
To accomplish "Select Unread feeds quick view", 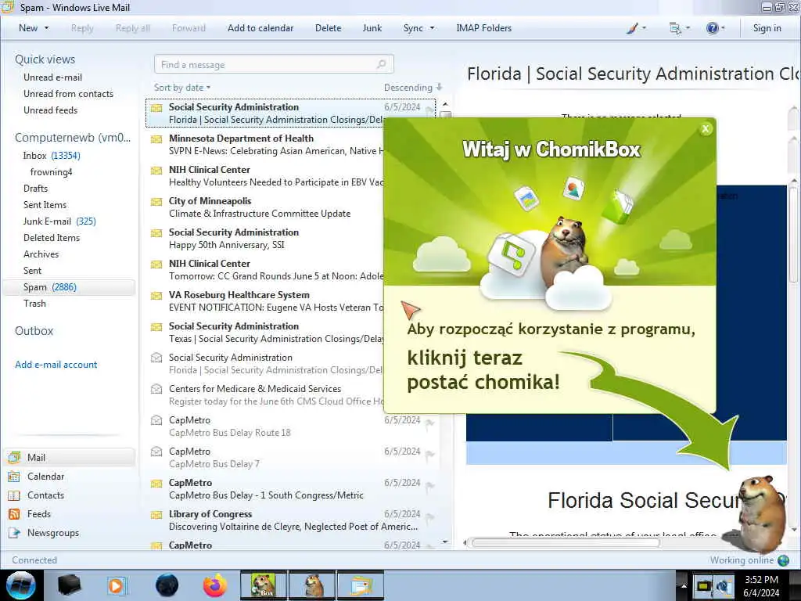I will pyautogui.click(x=51, y=110).
